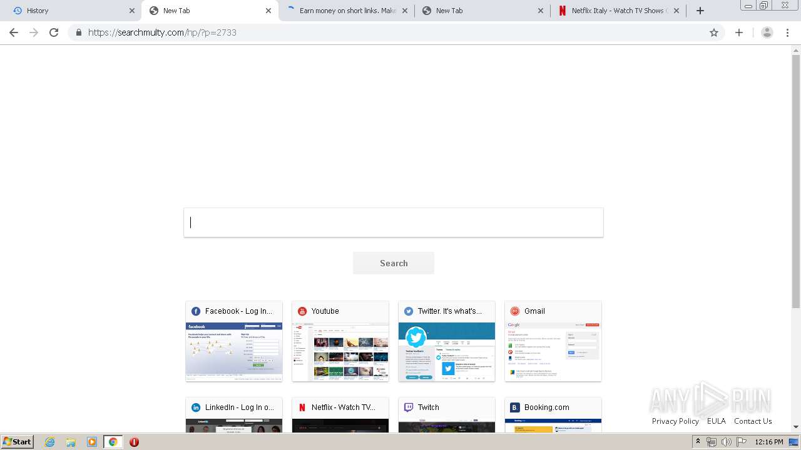Switch to the second New Tab tab
The width and height of the screenshot is (801, 450).
(482, 11)
